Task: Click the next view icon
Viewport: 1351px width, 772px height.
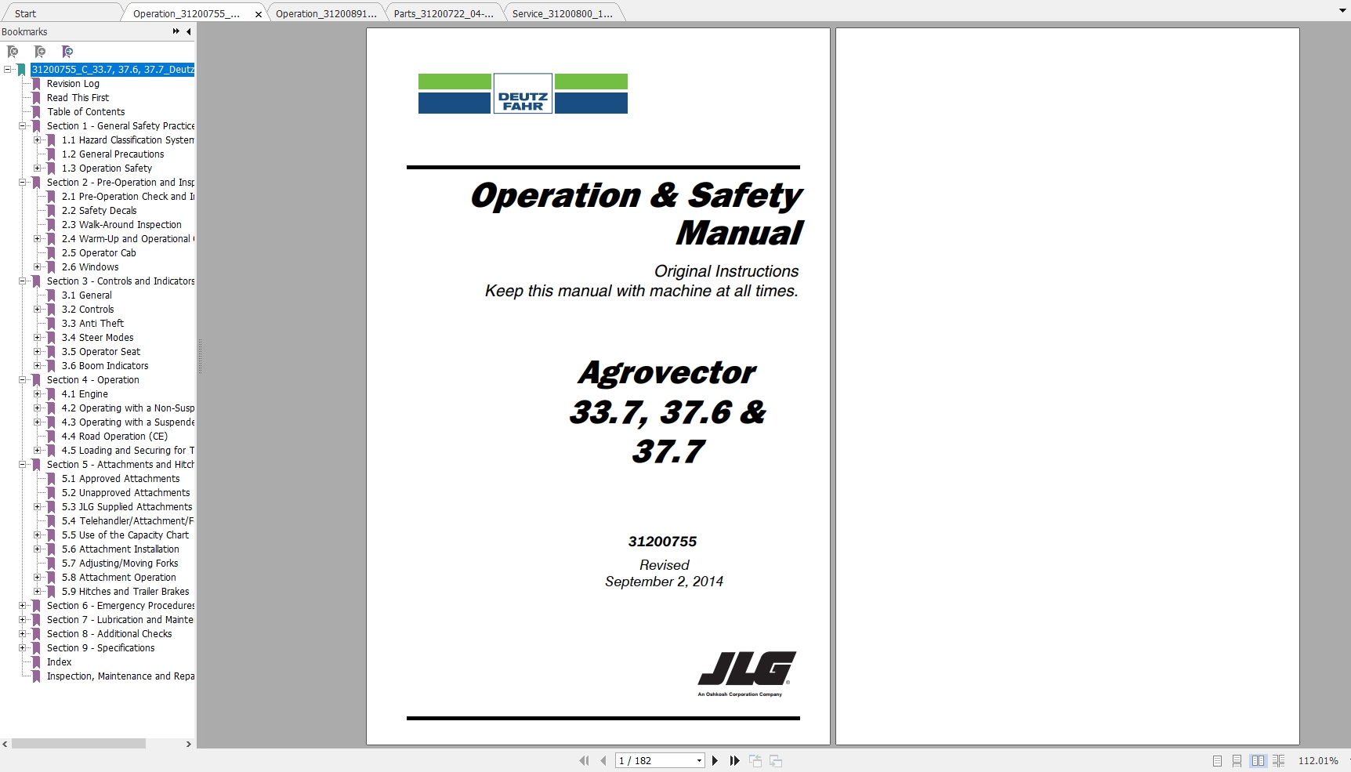Action: [x=776, y=760]
